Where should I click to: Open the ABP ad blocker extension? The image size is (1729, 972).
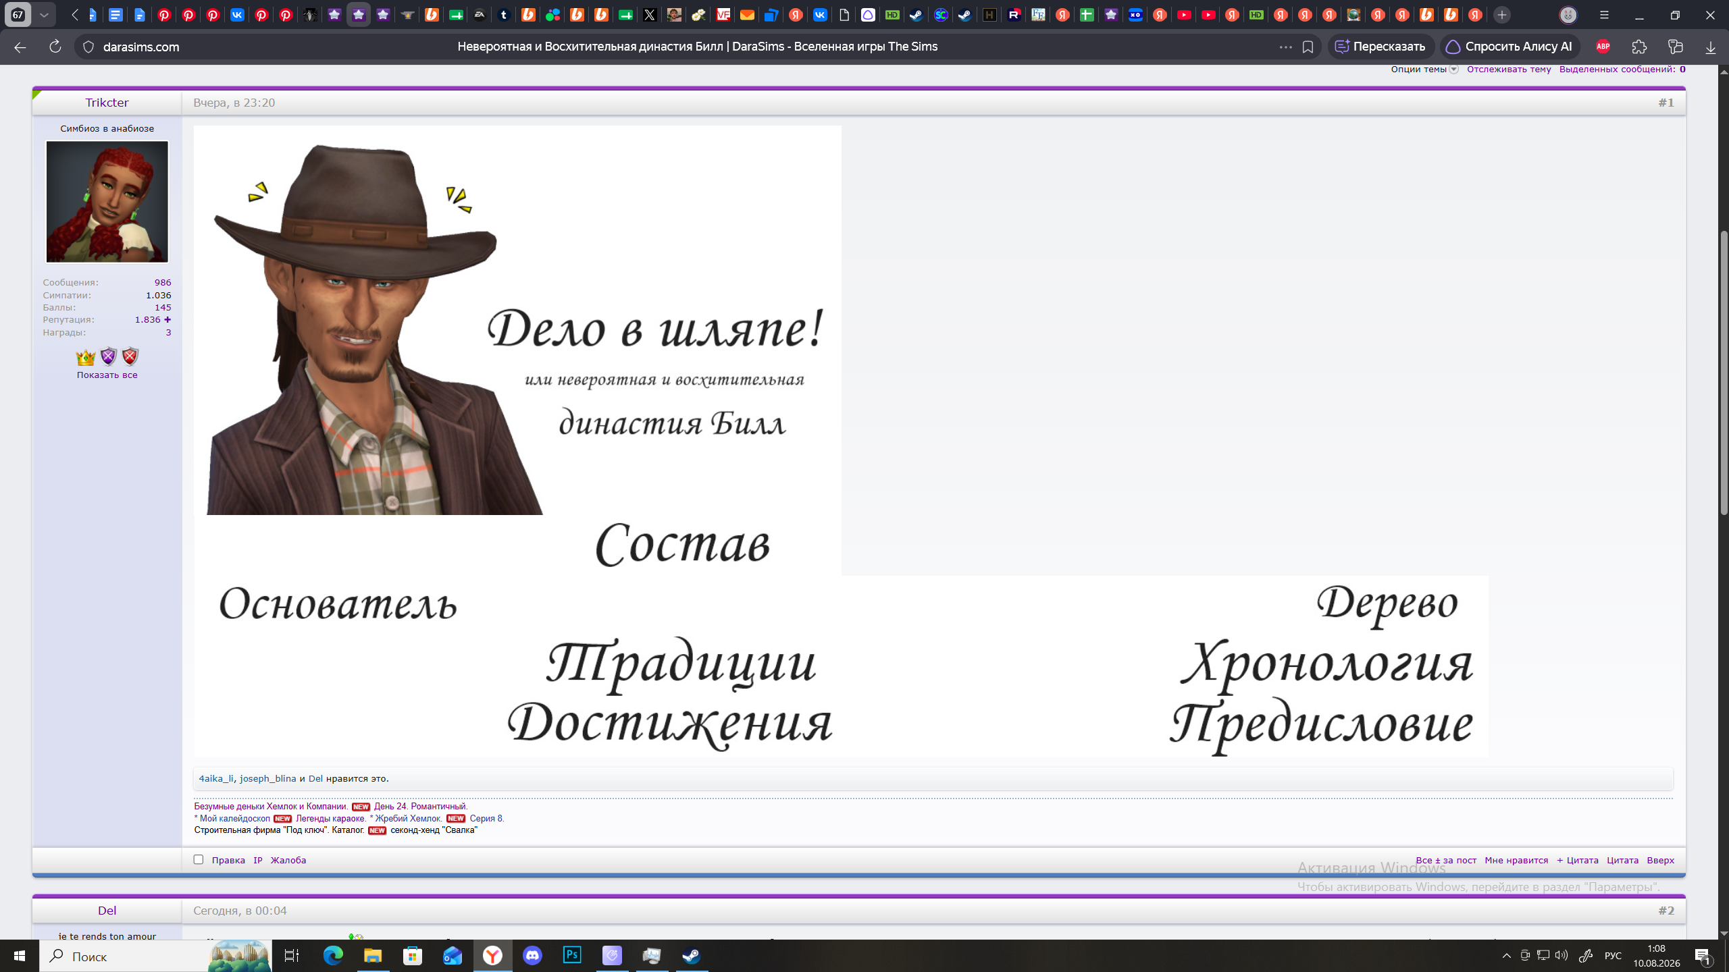1603,47
